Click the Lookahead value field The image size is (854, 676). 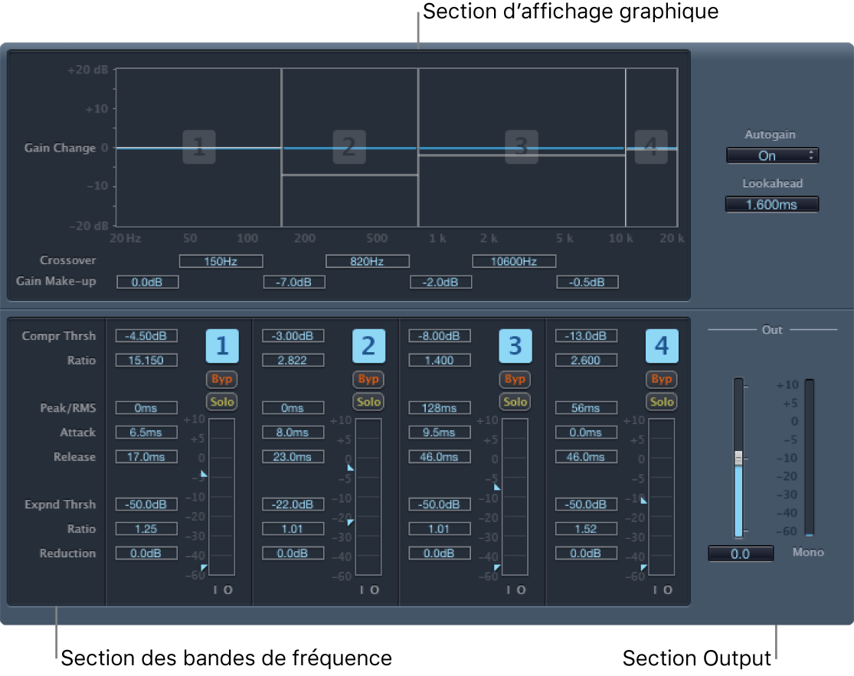click(x=771, y=204)
